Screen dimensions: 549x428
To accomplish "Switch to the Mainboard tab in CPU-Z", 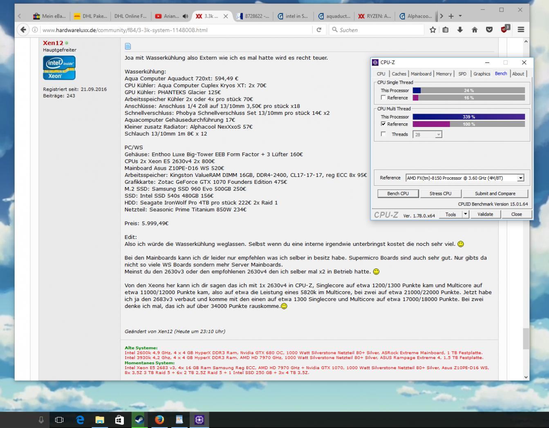I will tap(421, 74).
